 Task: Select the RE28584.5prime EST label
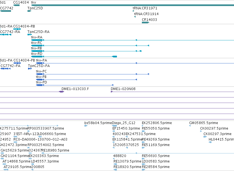click(x=156, y=167)
